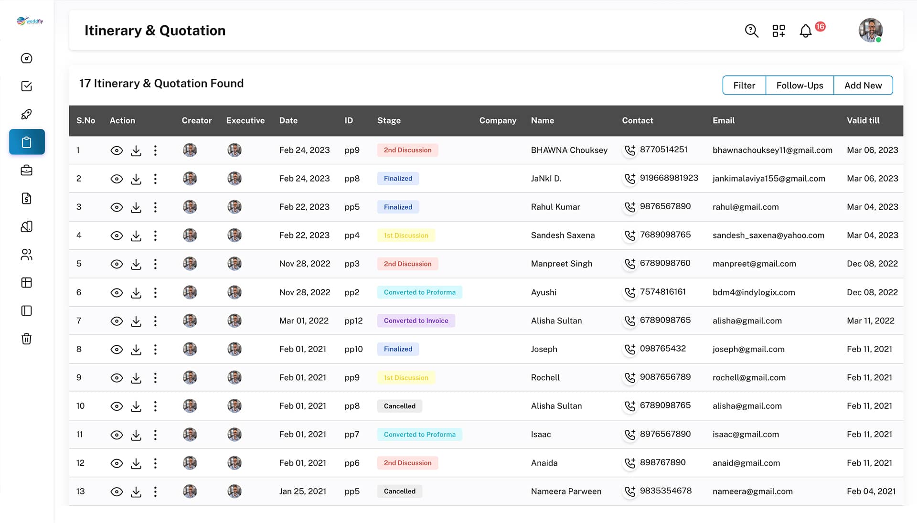Sort by the ID column header

tap(349, 121)
